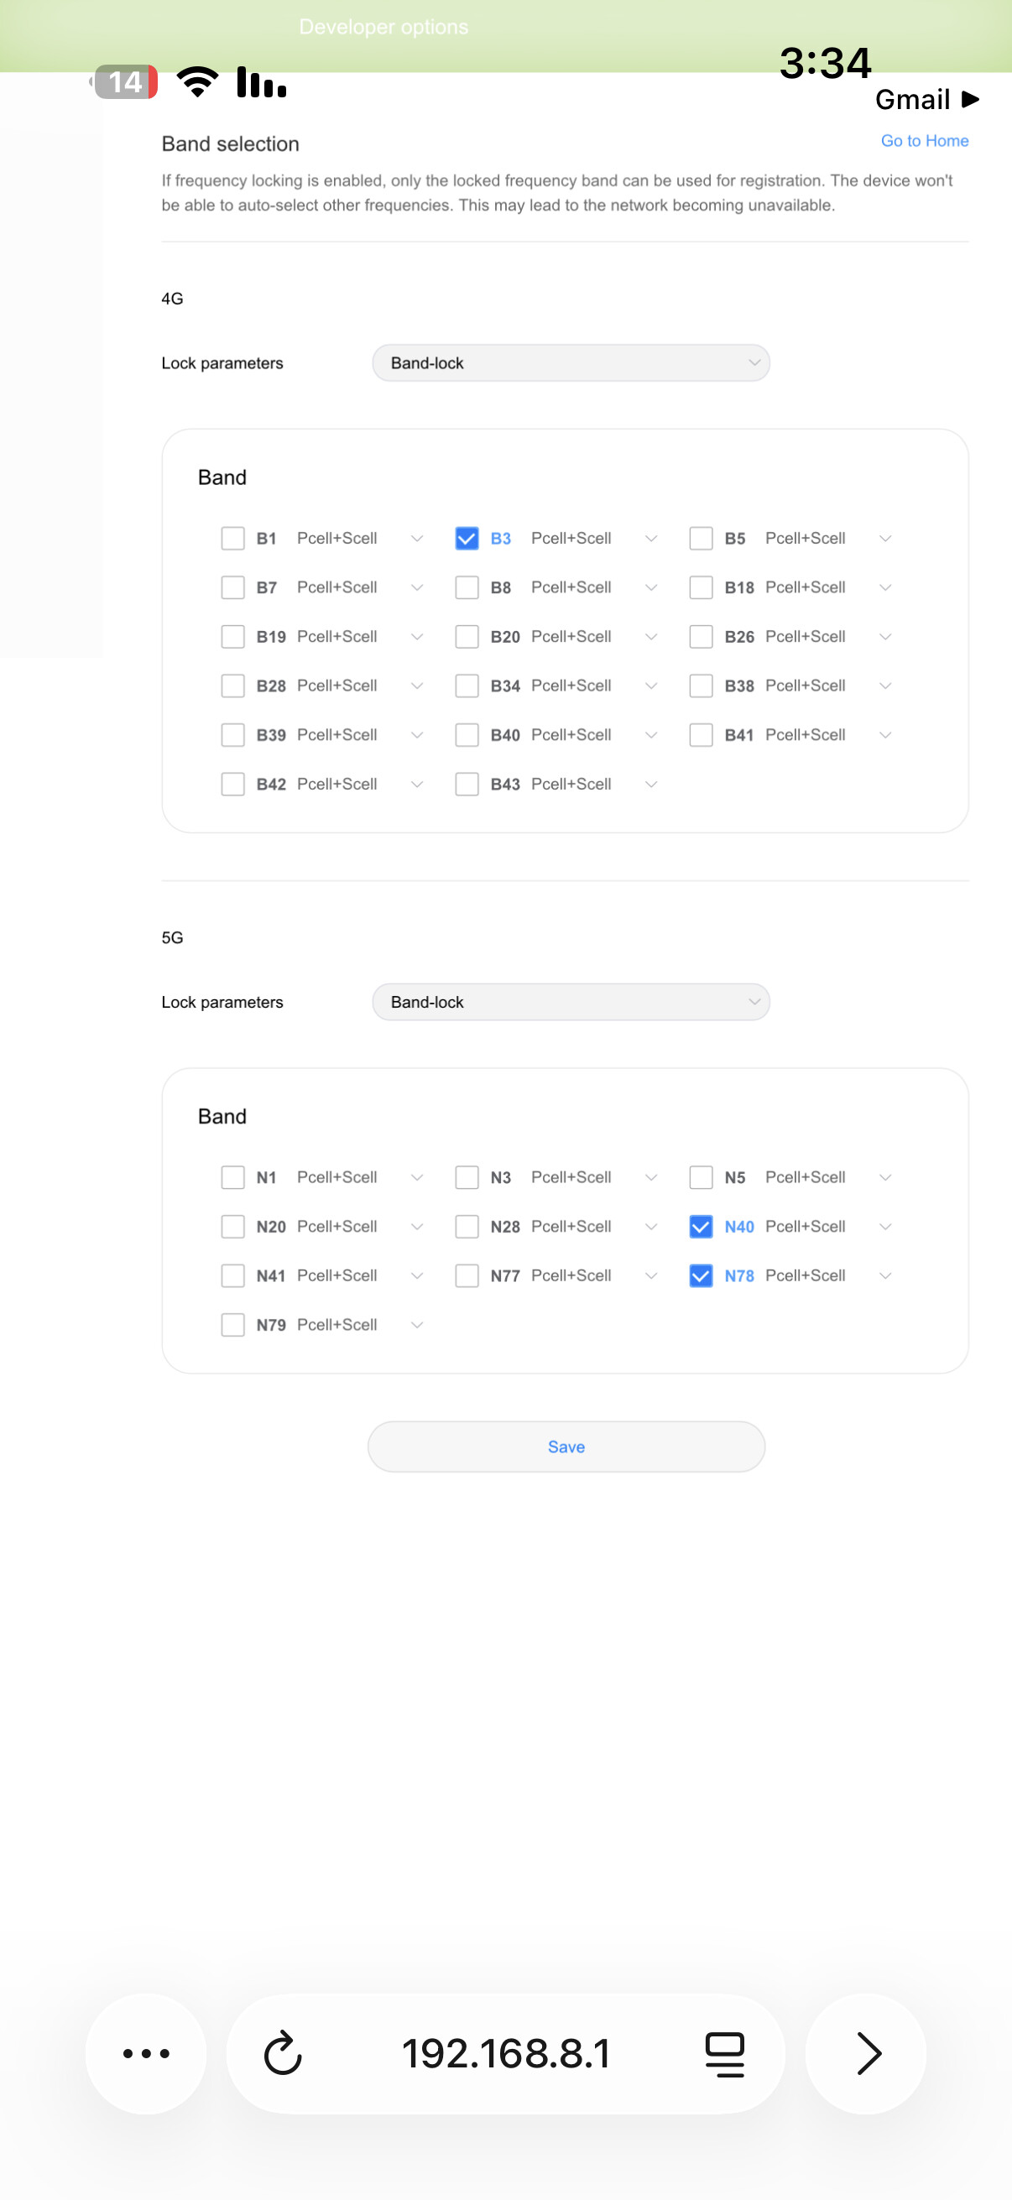Tap the battery indicator showing 14

125,82
